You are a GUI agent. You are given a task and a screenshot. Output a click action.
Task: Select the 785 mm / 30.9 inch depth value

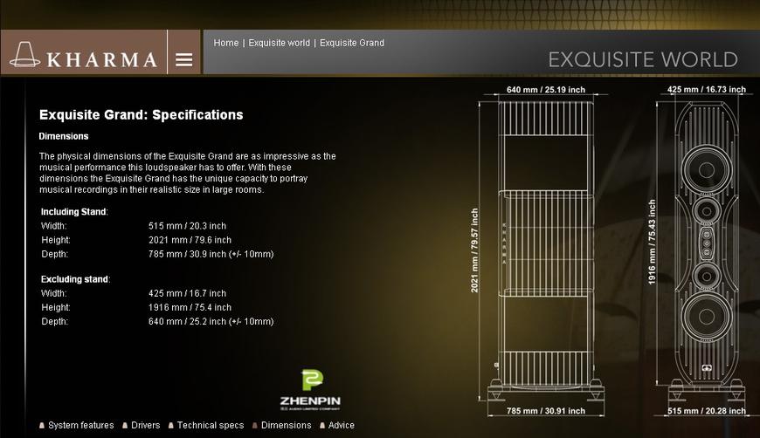pyautogui.click(x=211, y=254)
